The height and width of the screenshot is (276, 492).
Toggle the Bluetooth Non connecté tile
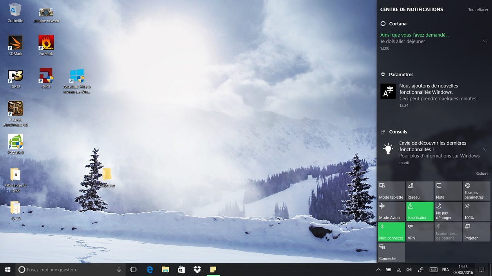pos(391,232)
